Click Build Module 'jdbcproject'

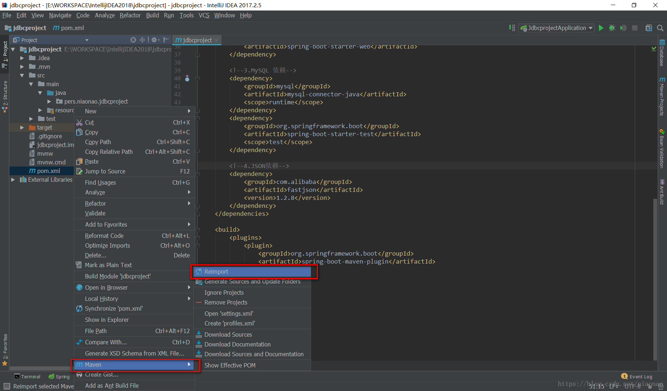[x=134, y=276]
